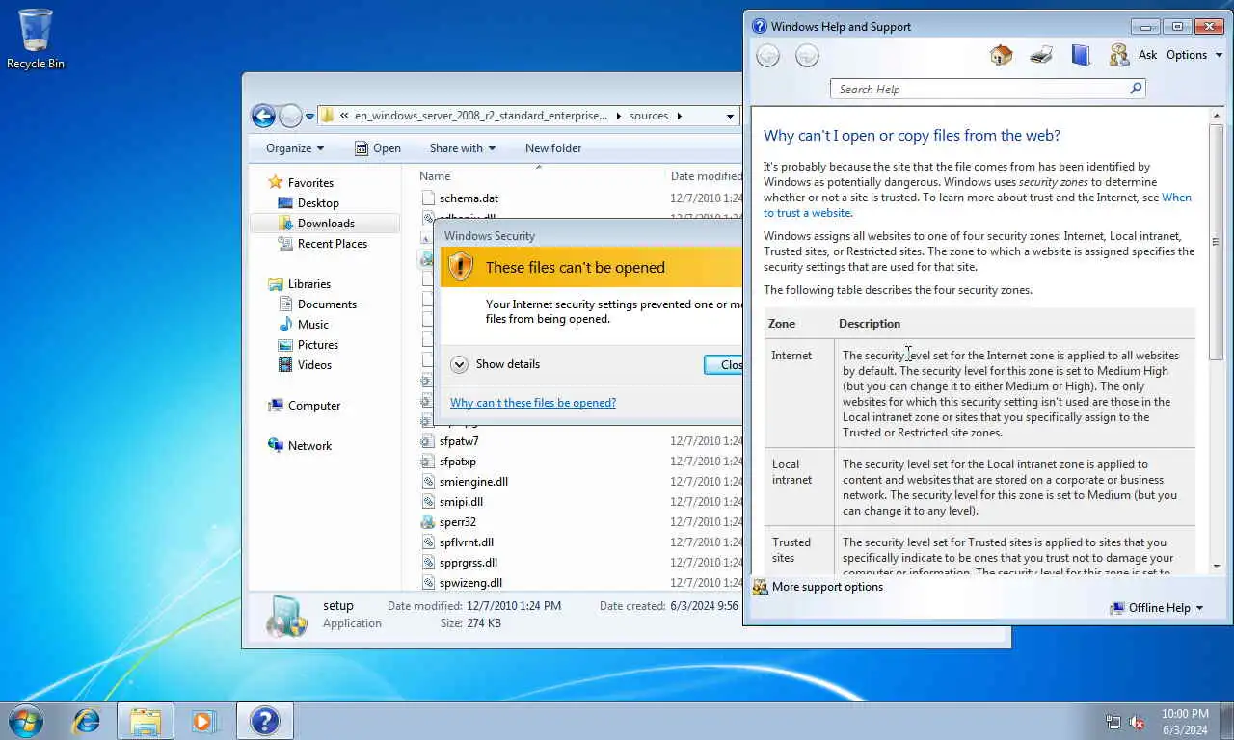Screen dimensions: 1234x740
Task: Select the spwizeng.dll file
Action: pos(470,583)
